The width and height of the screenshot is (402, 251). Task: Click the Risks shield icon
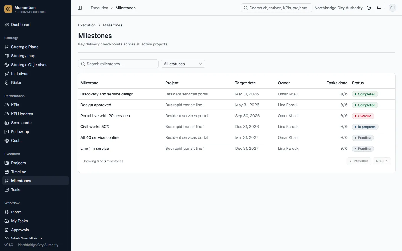pos(7,83)
